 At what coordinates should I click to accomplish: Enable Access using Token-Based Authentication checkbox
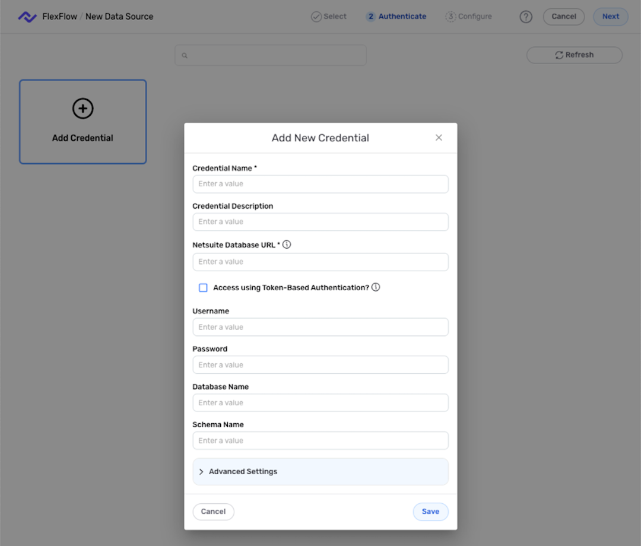[203, 288]
